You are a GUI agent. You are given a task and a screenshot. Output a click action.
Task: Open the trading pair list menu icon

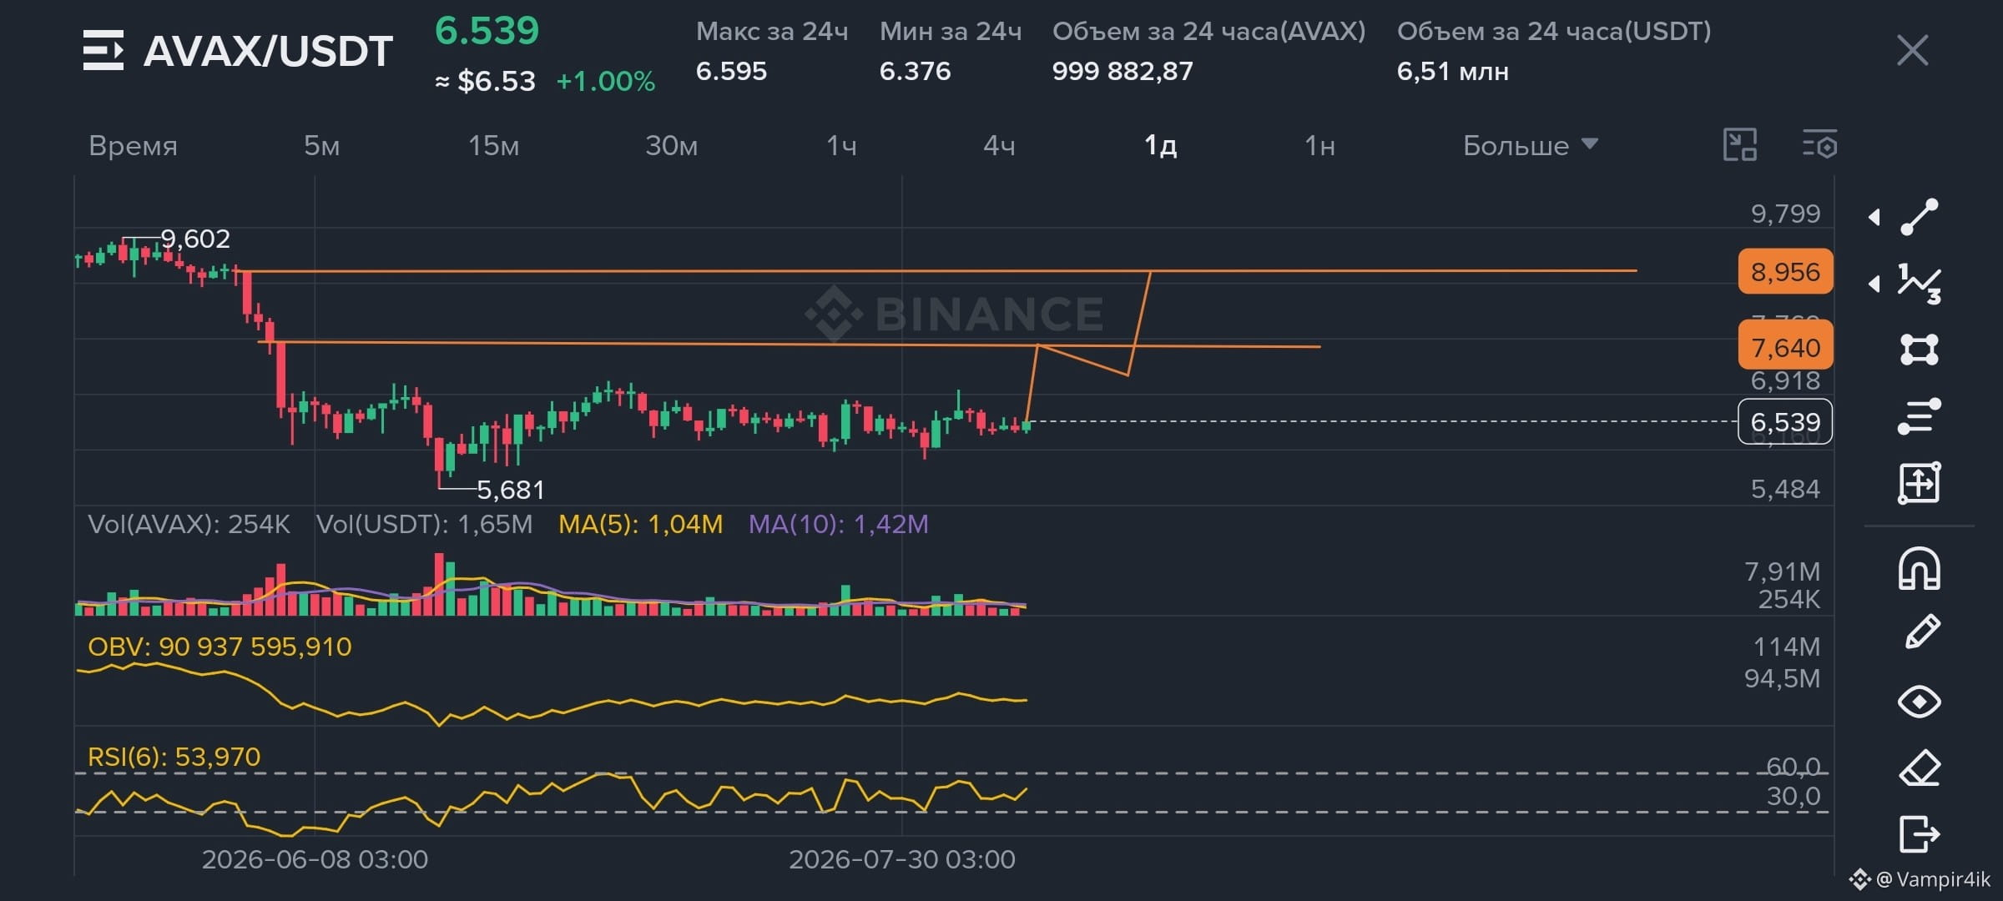103,50
